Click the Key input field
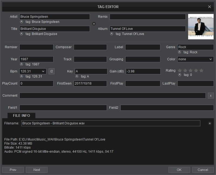The height and width of the screenshot is (175, 216). (x=91, y=71)
